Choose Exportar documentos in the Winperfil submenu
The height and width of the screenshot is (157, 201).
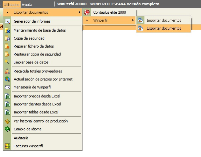tap(164, 28)
